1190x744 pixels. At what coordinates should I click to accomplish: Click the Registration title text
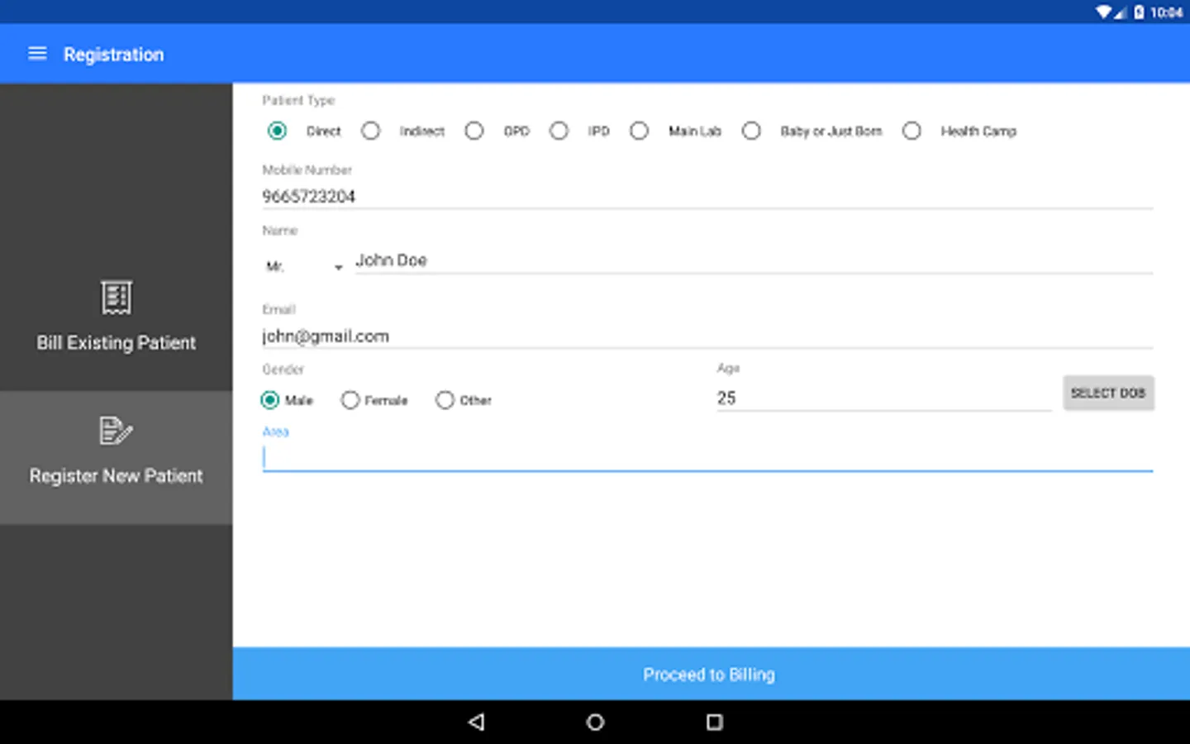[x=114, y=55]
